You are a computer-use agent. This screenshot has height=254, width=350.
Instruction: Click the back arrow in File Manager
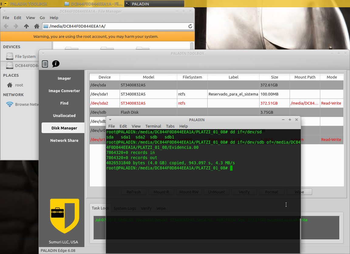coord(6,26)
